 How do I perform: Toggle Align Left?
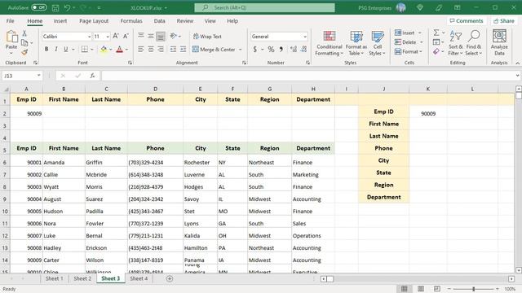point(141,49)
